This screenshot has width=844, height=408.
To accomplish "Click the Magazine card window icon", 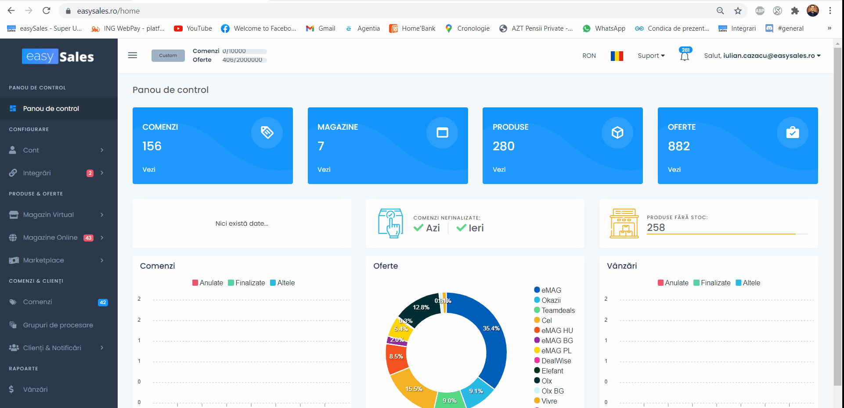I will [x=442, y=132].
